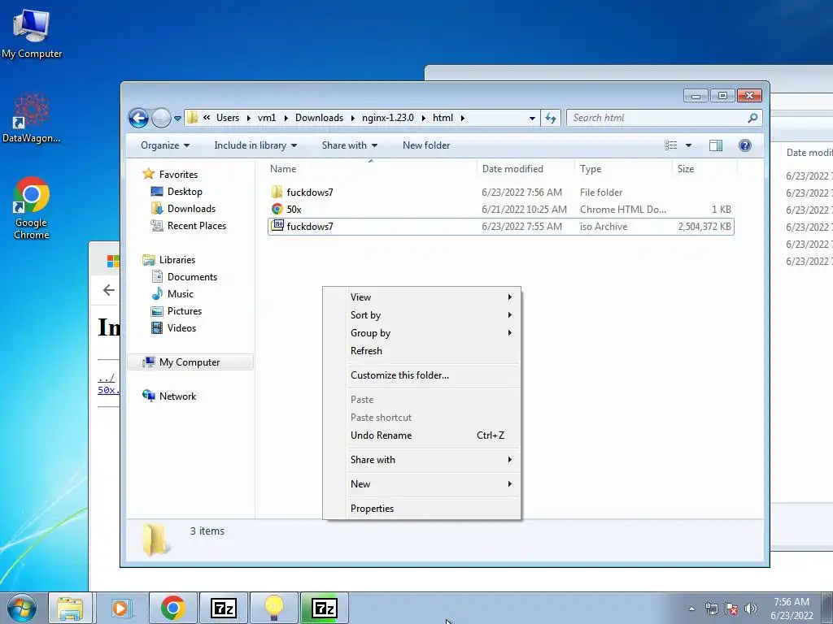
Task: Open the Organize menu
Action: pos(164,145)
